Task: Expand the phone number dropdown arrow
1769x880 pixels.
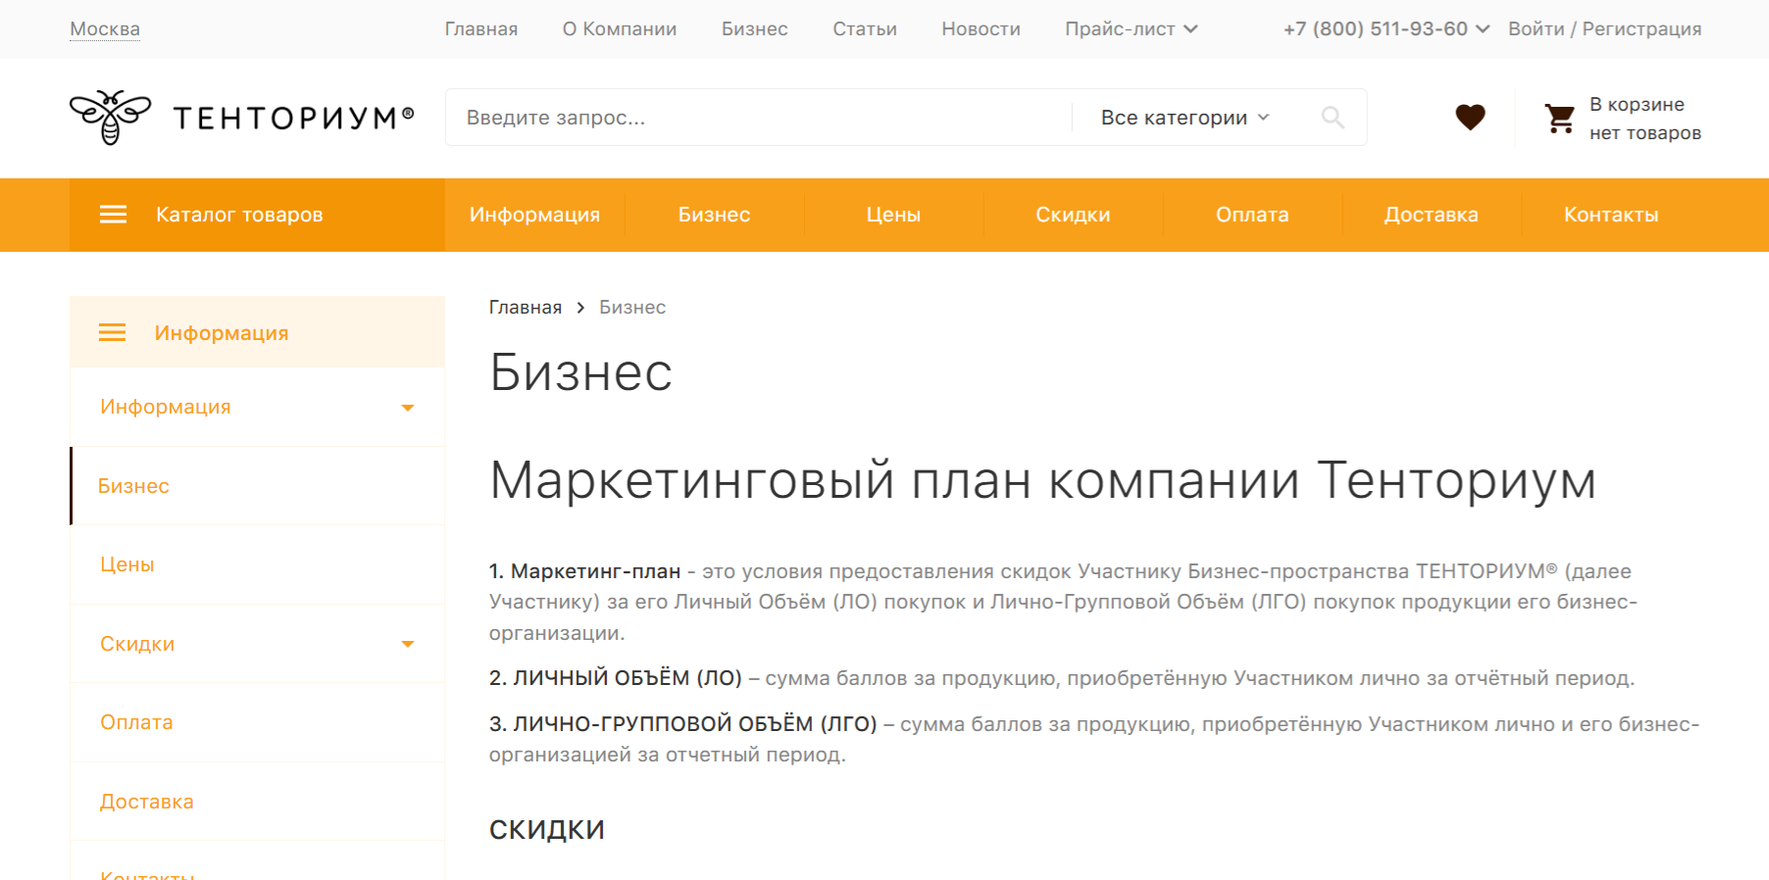Action: point(1483,29)
